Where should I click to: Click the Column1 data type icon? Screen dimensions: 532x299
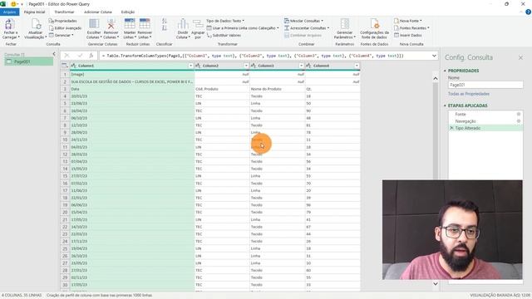[73, 66]
